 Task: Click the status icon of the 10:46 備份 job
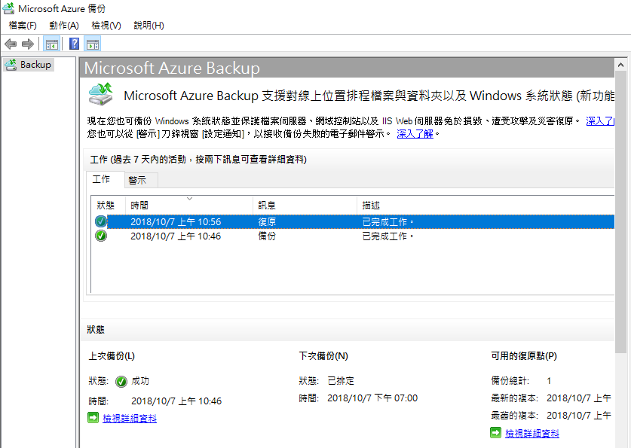101,236
